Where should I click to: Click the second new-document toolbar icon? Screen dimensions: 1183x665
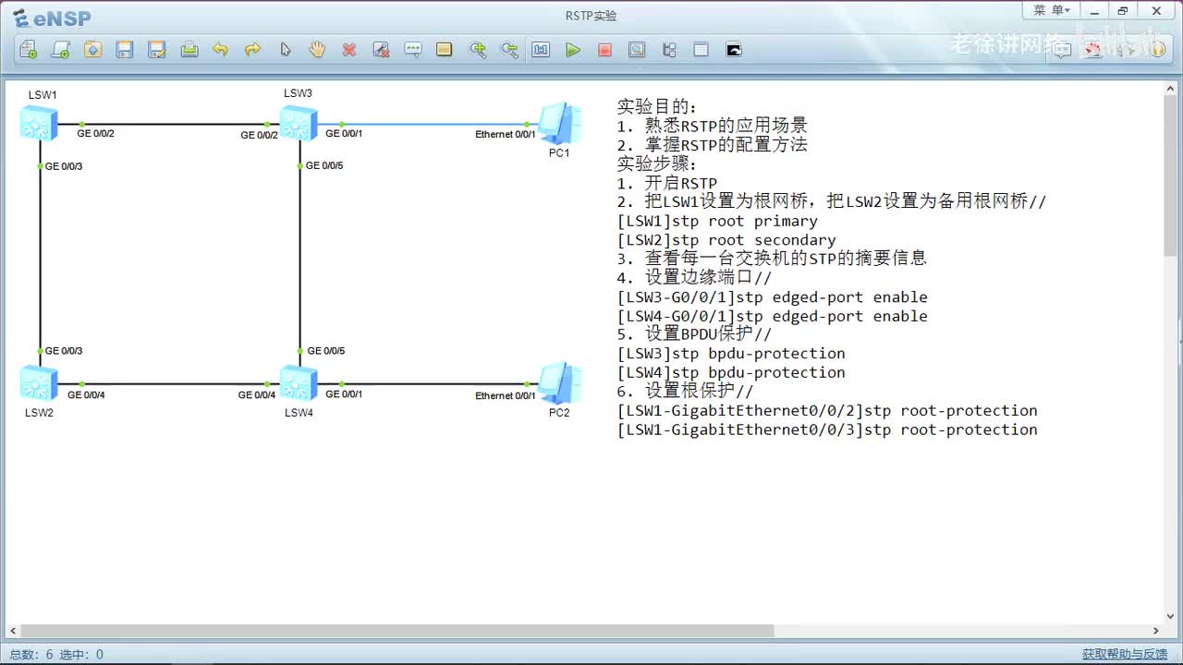click(x=61, y=50)
